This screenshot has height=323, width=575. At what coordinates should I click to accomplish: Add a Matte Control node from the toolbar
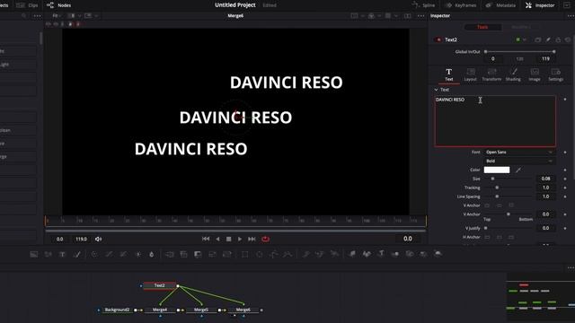coord(198,254)
